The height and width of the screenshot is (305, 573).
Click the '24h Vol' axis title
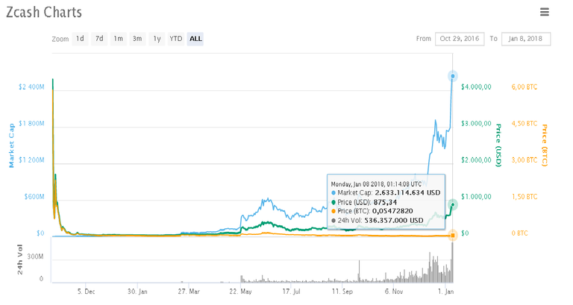pyautogui.click(x=19, y=260)
